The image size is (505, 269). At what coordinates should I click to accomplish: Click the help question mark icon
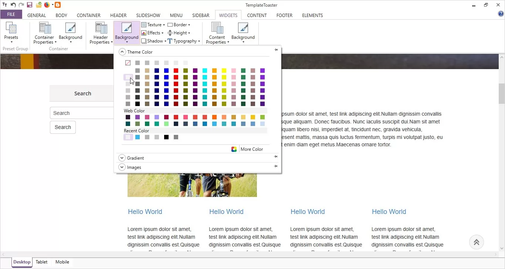coord(501,14)
